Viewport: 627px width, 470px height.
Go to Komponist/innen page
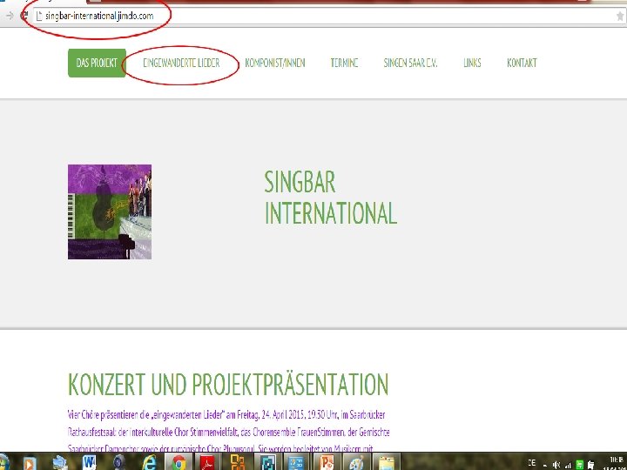275,63
